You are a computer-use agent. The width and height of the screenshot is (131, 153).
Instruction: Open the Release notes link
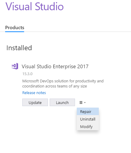[34, 93]
